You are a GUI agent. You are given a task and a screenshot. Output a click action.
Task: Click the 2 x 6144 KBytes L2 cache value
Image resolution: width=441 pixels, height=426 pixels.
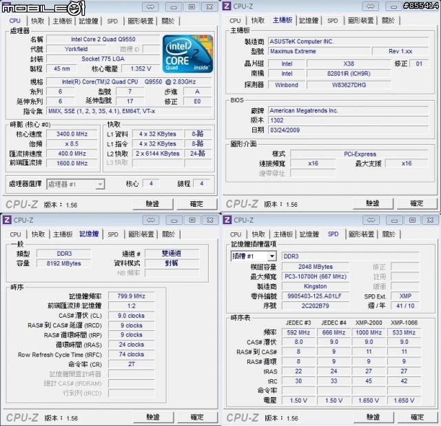click(158, 154)
